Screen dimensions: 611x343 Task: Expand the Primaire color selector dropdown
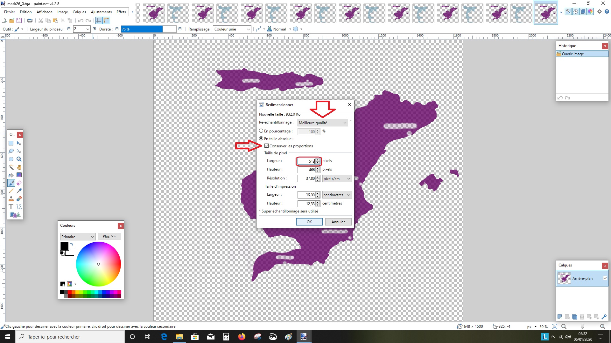tap(78, 237)
